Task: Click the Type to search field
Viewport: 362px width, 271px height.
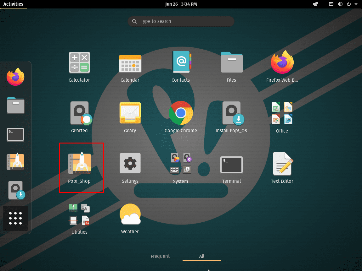Action: (181, 21)
